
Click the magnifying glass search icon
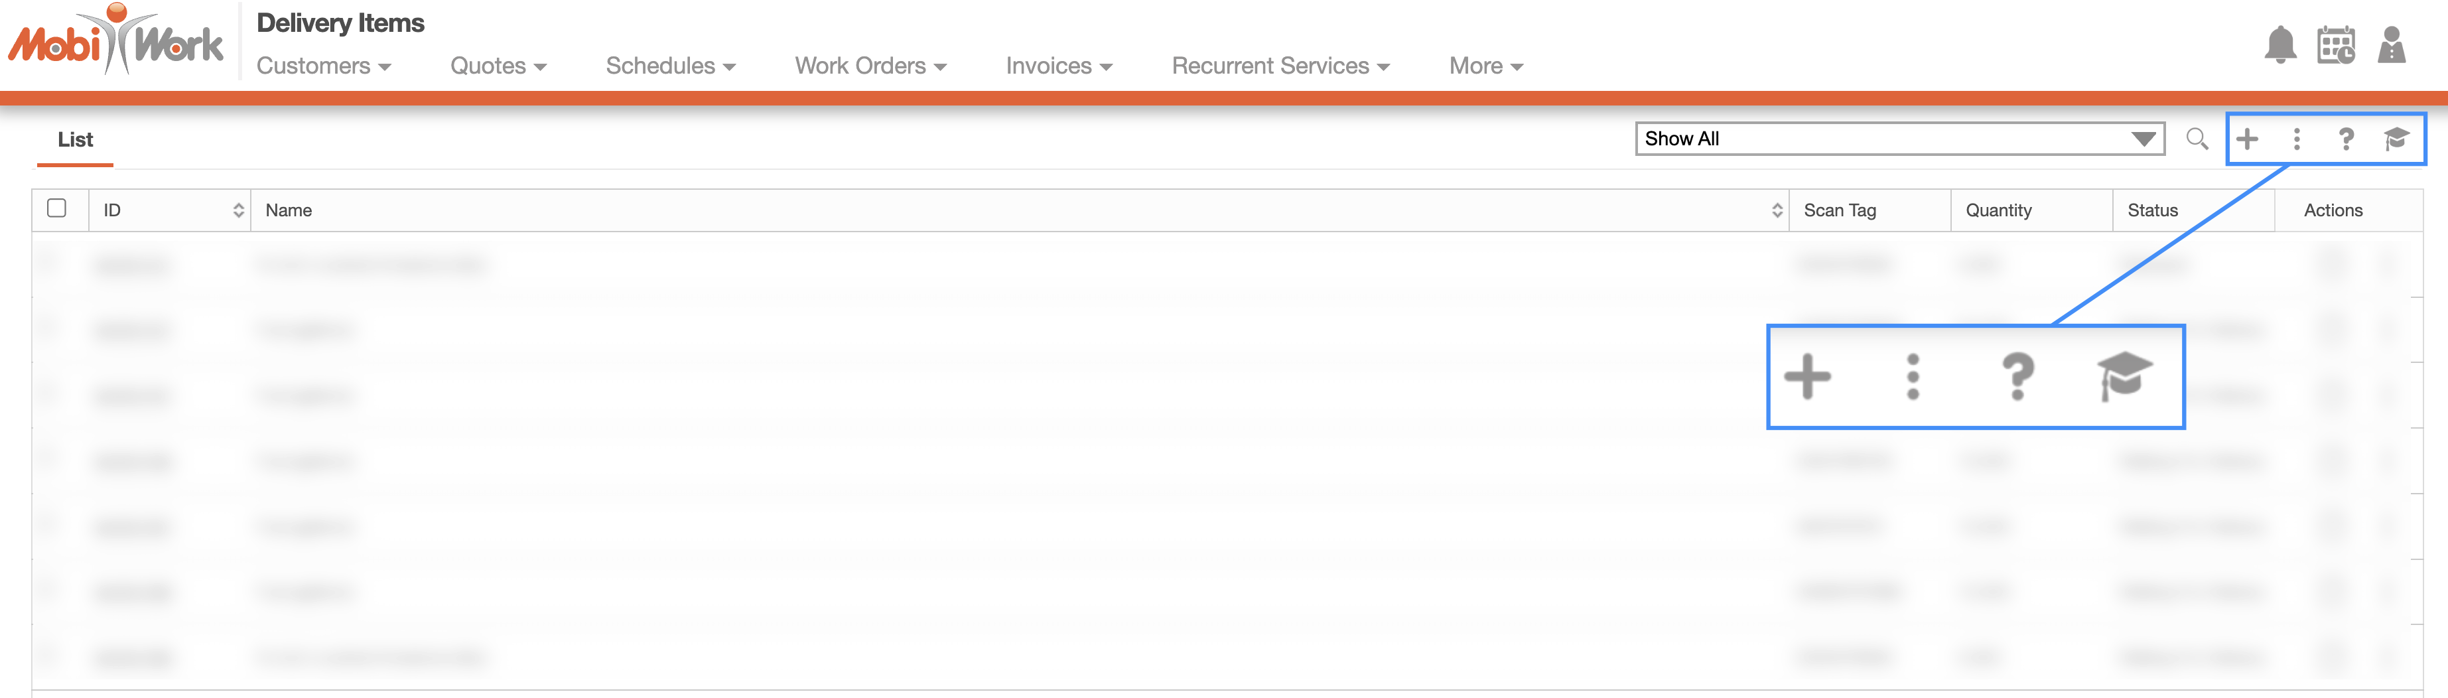[2196, 139]
